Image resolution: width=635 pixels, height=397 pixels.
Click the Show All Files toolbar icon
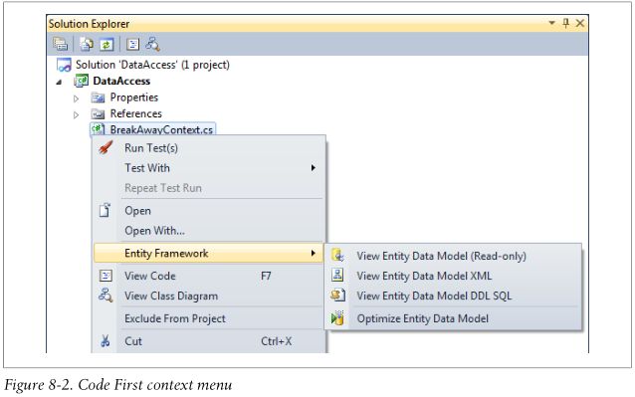click(87, 44)
